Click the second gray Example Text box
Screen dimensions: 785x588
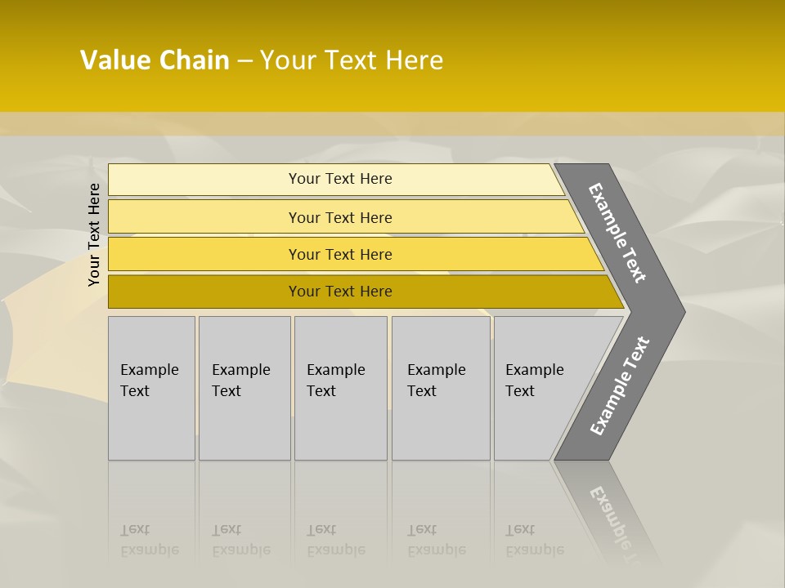click(244, 388)
